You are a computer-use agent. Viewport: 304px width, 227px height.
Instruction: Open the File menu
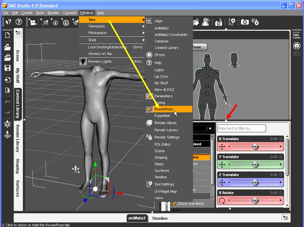pyautogui.click(x=6, y=13)
